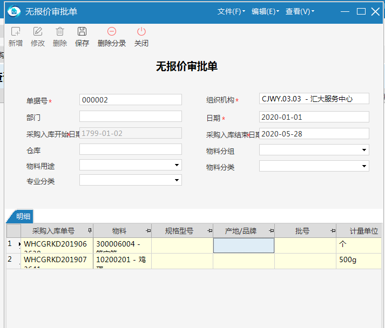Select the 计量单位 cell 个 in row 1
The image size is (385, 328).
(359, 245)
